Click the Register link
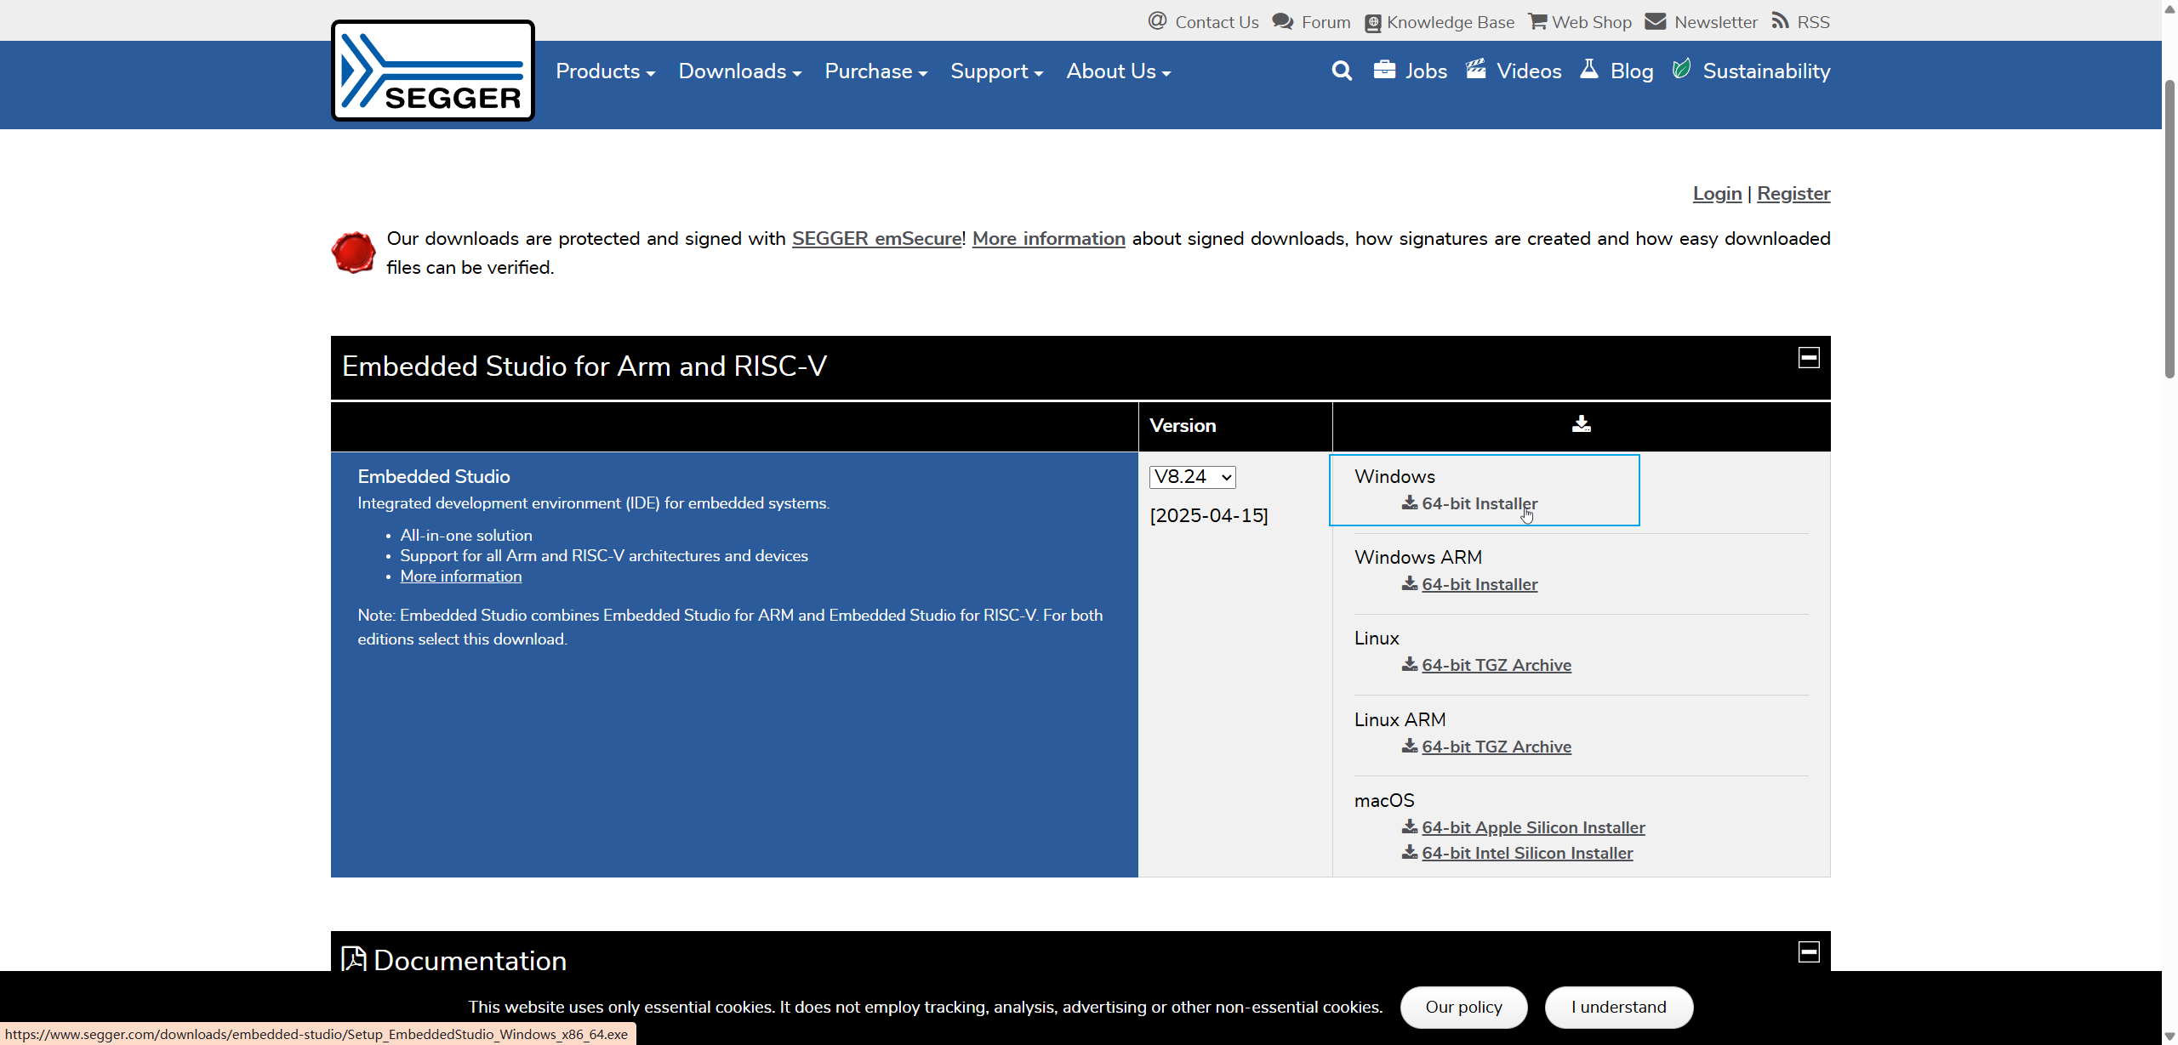 pyautogui.click(x=1793, y=194)
